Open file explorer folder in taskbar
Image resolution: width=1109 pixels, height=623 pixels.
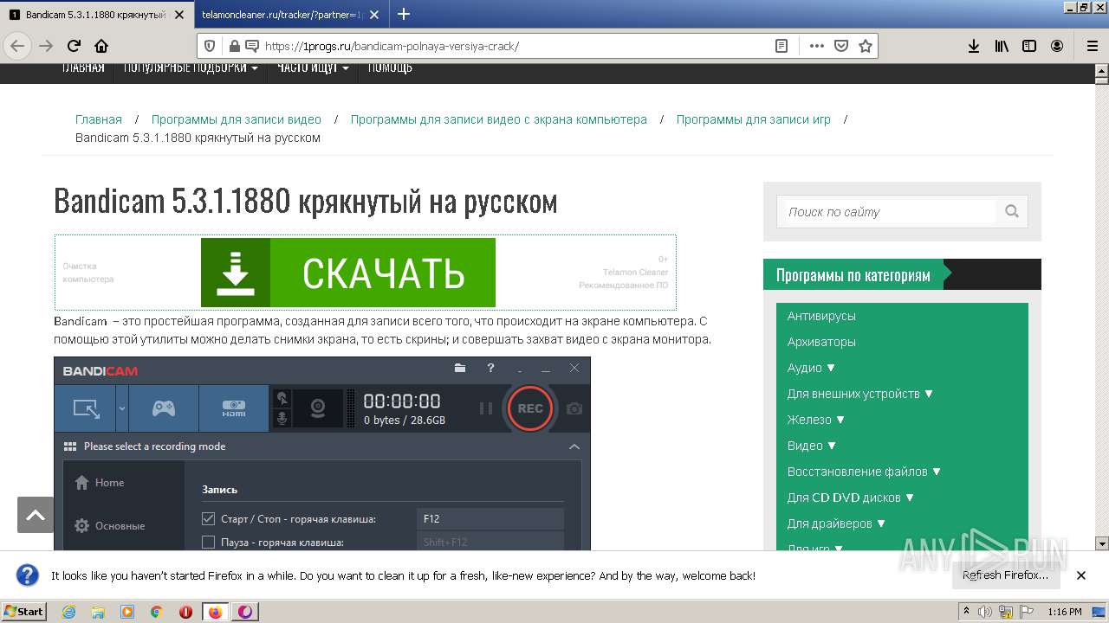coord(98,612)
